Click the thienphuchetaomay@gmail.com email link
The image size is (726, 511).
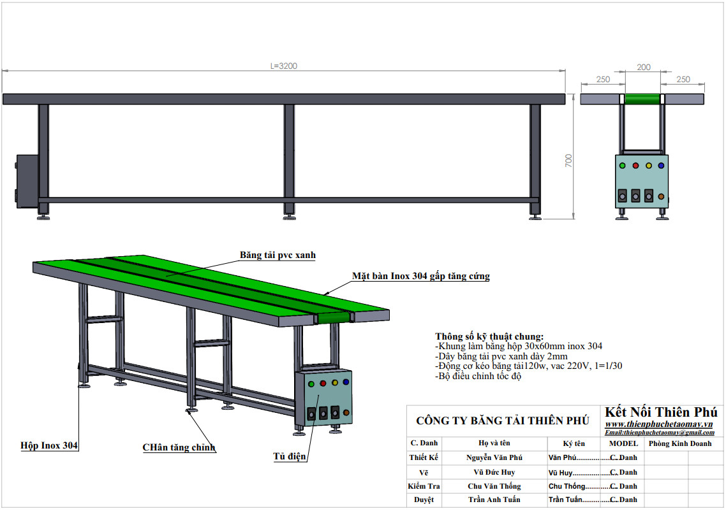pyautogui.click(x=660, y=433)
